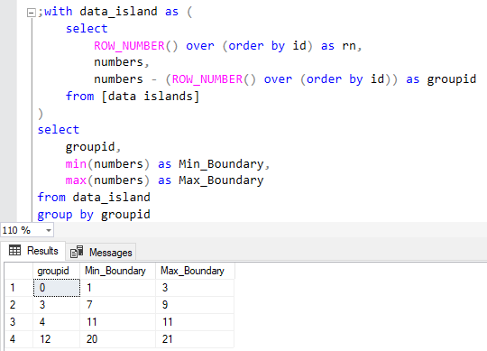Place cursor on 'group by groupid' line
This screenshot has height=351, width=487.
94,215
